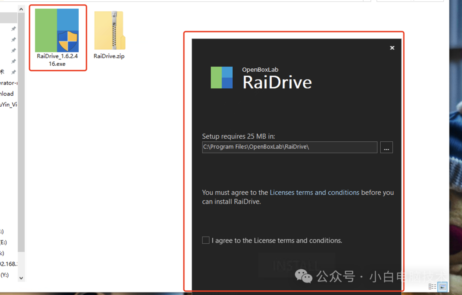This screenshot has width=462, height=295.
Task: Open the Licenses terms and conditions link
Action: [x=314, y=193]
